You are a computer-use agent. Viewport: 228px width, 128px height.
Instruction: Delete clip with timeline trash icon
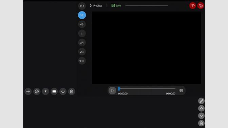(202, 123)
